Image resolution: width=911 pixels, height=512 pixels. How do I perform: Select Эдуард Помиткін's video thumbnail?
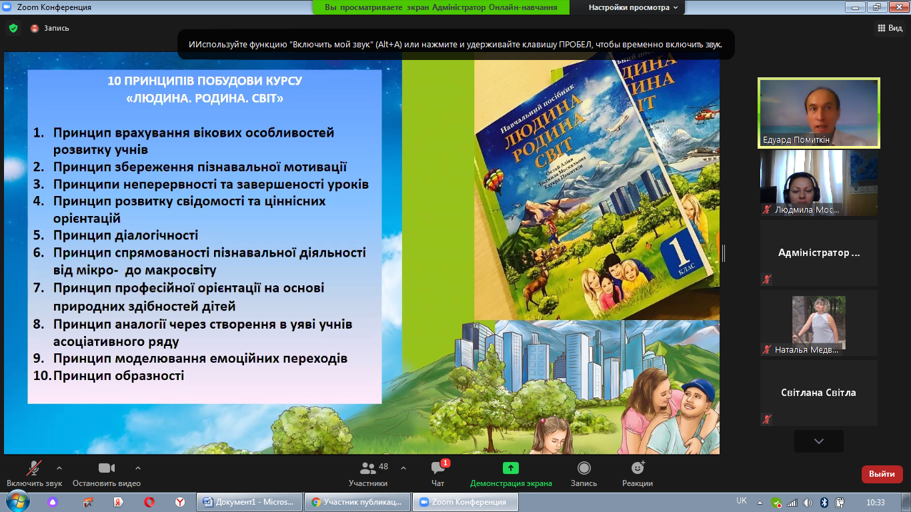click(x=818, y=113)
